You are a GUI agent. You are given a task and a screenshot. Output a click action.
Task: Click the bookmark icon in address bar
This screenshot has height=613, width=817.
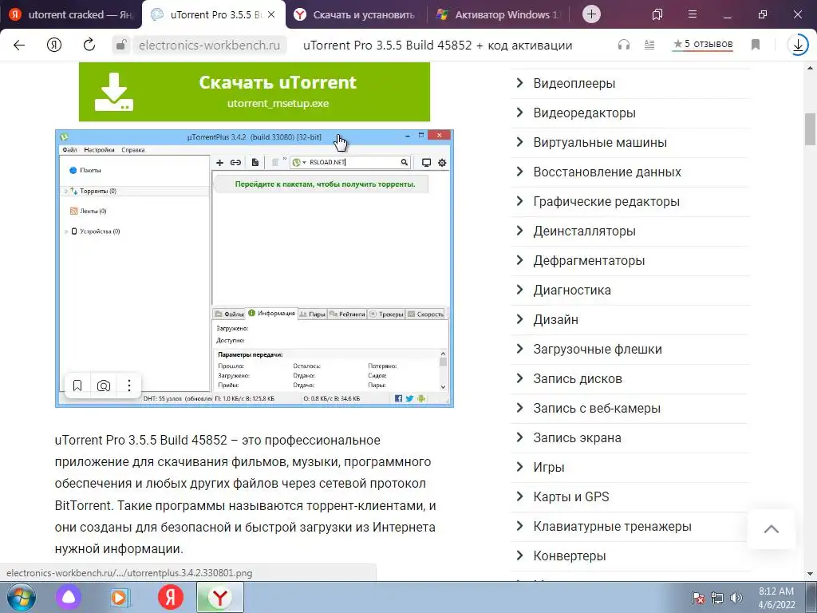[756, 45]
